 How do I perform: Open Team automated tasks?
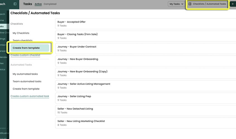pyautogui.click(x=27, y=81)
